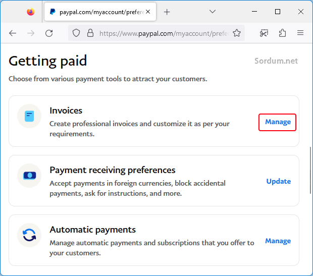Close the PayPal browser tab
The width and height of the screenshot is (313, 276).
click(x=148, y=12)
